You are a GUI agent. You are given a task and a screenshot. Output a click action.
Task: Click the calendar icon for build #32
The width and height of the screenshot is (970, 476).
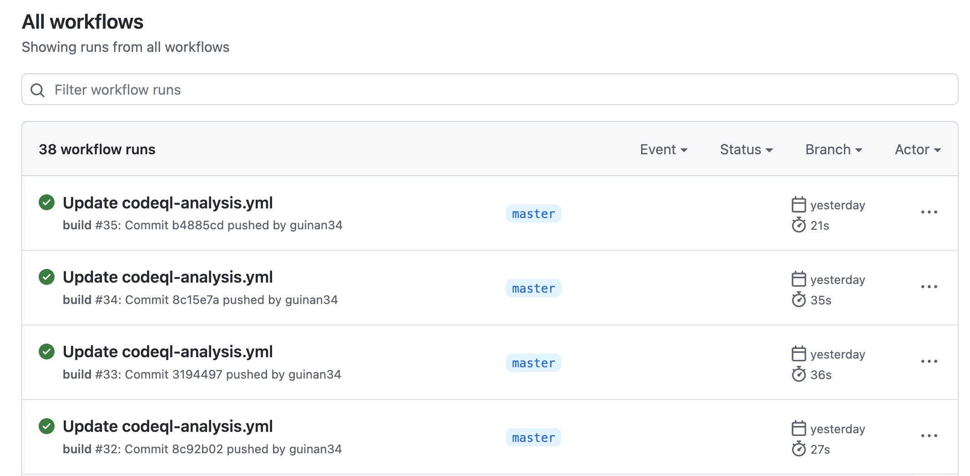(x=799, y=428)
